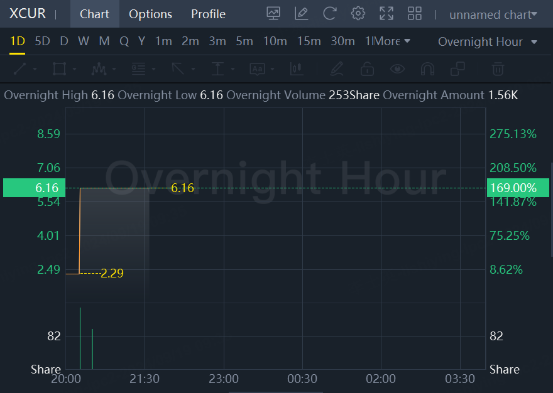
Task: Select the D daily timeframe
Action: pos(64,41)
